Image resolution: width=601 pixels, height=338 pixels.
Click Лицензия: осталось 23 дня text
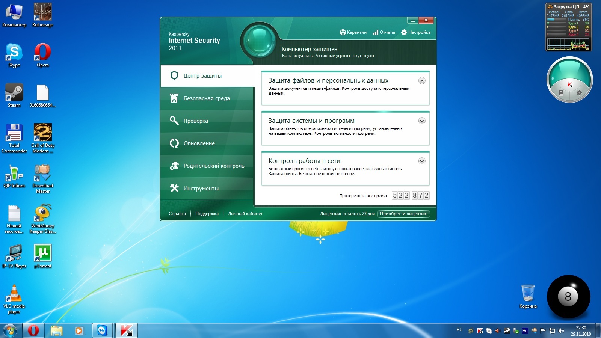(x=347, y=214)
